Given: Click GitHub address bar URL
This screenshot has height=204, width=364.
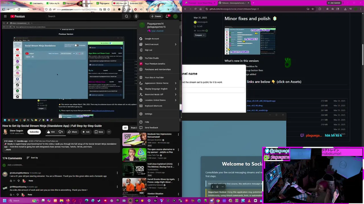Looking at the screenshot, I should (234, 9).
